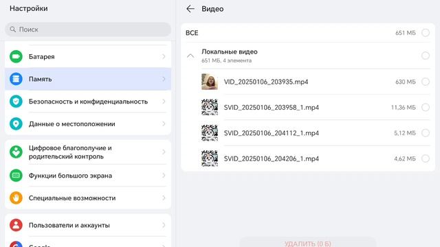Open the SVID_20250106_204112_1.mp4 thumbnail
This screenshot has height=247, width=440.
tap(209, 132)
